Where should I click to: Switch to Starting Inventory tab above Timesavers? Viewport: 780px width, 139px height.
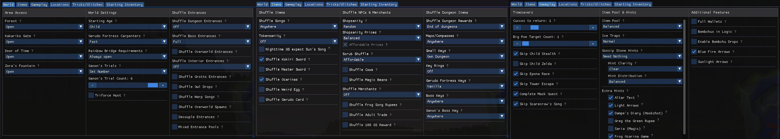[x=632, y=4]
